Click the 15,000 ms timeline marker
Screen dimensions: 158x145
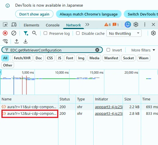(x=97, y=72)
